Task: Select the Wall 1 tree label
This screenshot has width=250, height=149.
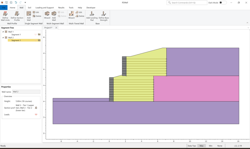Action: tap(11, 32)
